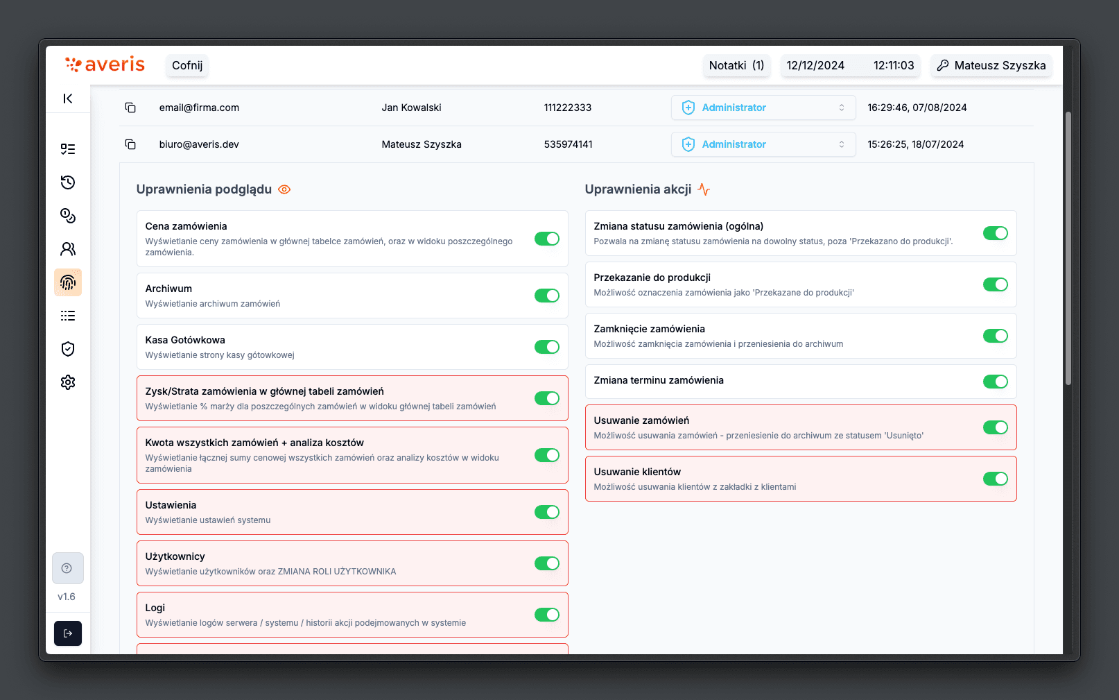Image resolution: width=1119 pixels, height=700 pixels.
Task: Turn off Ustawienia permission switch
Action: pos(547,512)
